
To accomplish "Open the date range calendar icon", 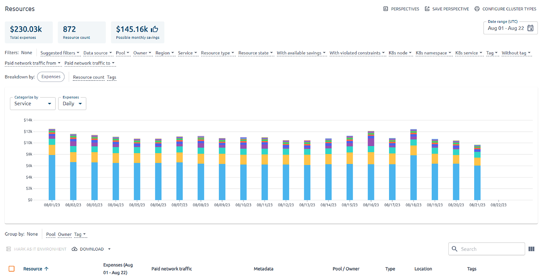I will (x=531, y=28).
